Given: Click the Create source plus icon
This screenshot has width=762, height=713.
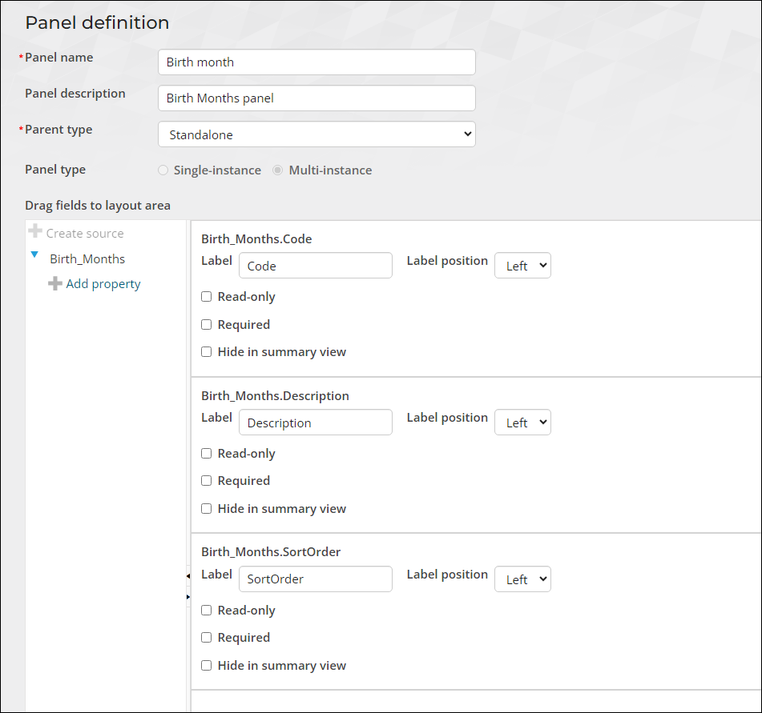Looking at the screenshot, I should (35, 231).
